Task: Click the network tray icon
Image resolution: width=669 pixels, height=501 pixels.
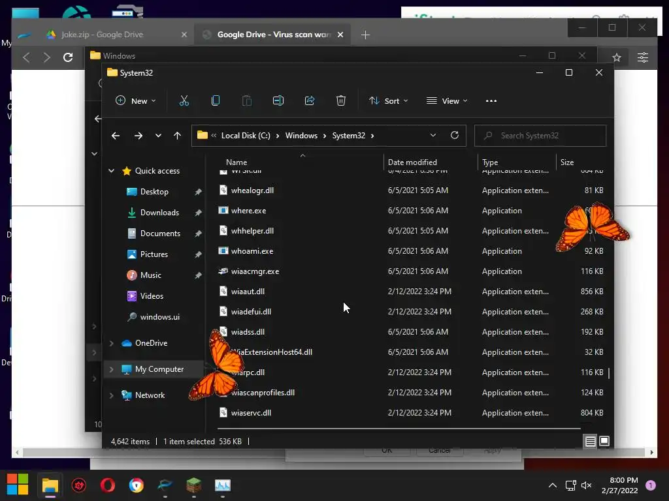Action: coord(570,485)
